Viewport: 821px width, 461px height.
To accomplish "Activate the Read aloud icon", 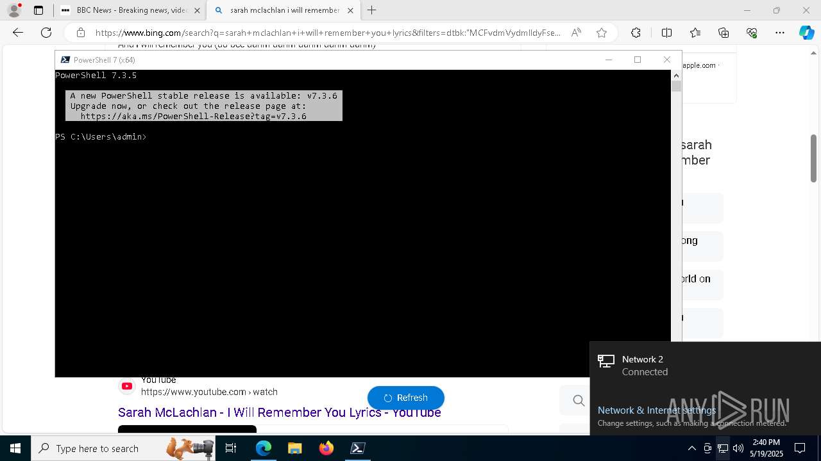I will pyautogui.click(x=576, y=33).
